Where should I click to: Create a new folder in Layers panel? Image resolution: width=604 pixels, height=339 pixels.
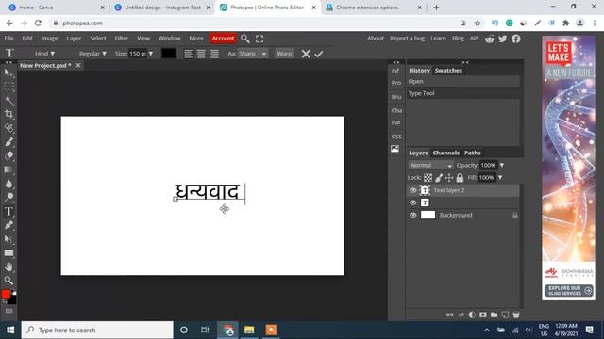click(494, 315)
